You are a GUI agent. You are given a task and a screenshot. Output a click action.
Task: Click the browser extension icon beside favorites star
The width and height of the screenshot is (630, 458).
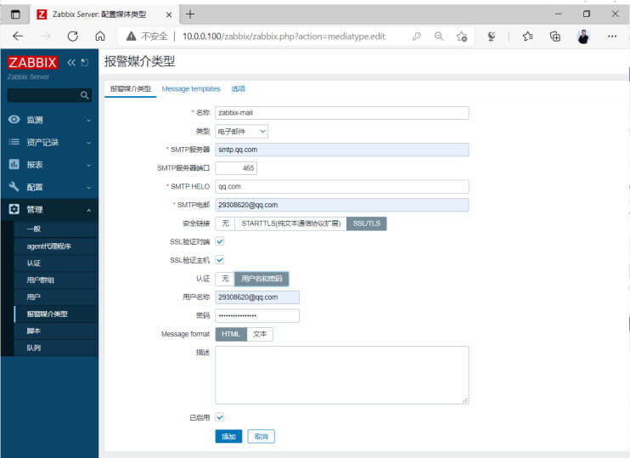pos(492,37)
